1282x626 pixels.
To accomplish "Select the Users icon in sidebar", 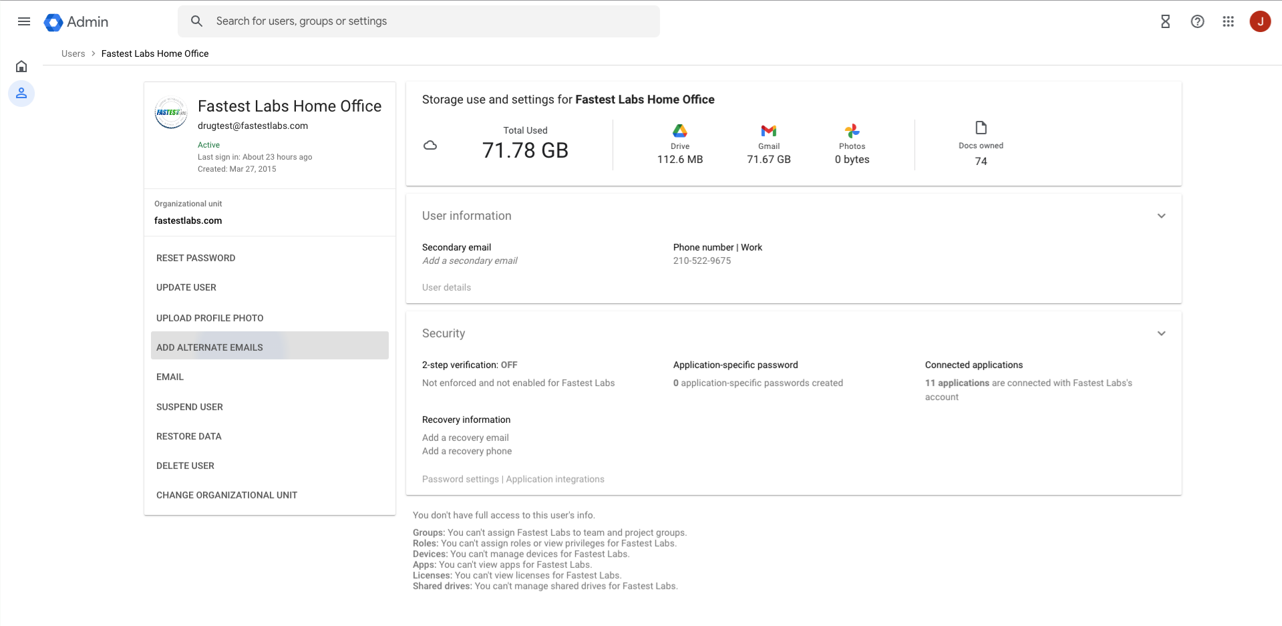I will coord(21,94).
